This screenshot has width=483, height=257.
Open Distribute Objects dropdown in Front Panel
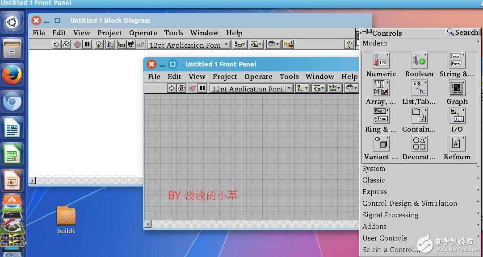[x=318, y=88]
